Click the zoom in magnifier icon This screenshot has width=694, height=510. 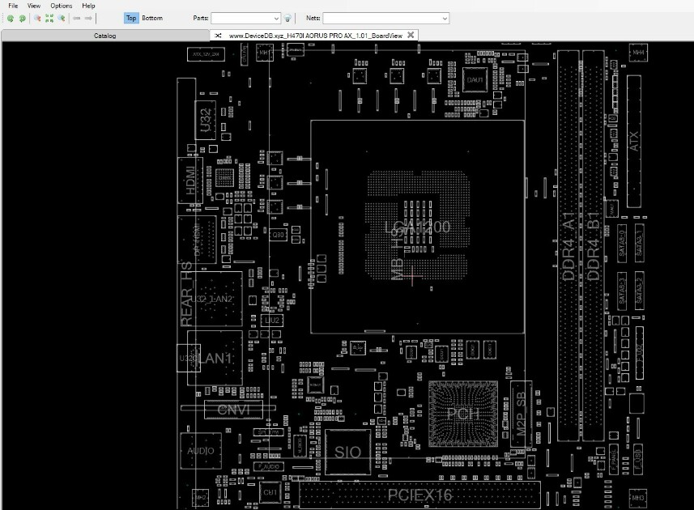(x=37, y=18)
